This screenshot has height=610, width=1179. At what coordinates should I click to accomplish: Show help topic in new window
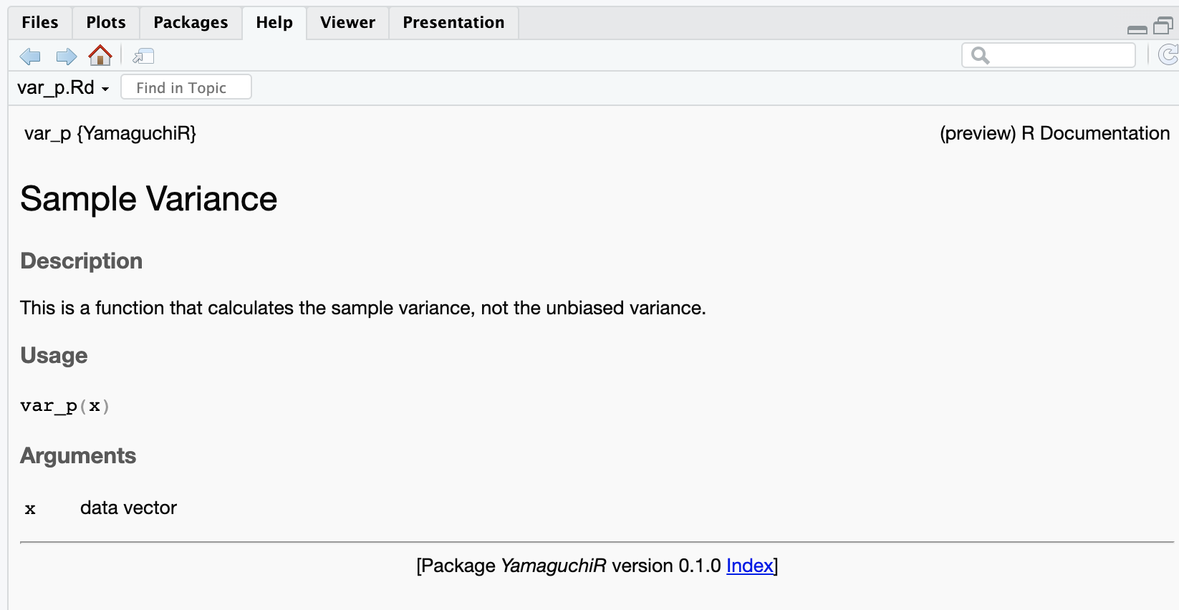click(x=143, y=56)
